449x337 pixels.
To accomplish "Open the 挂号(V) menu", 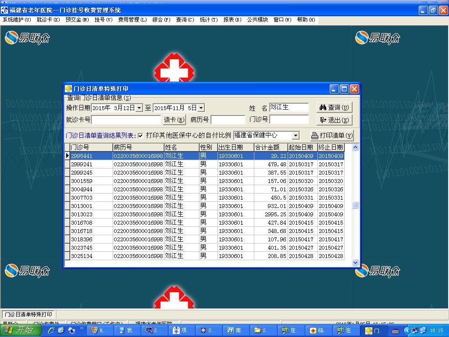I will [x=103, y=19].
